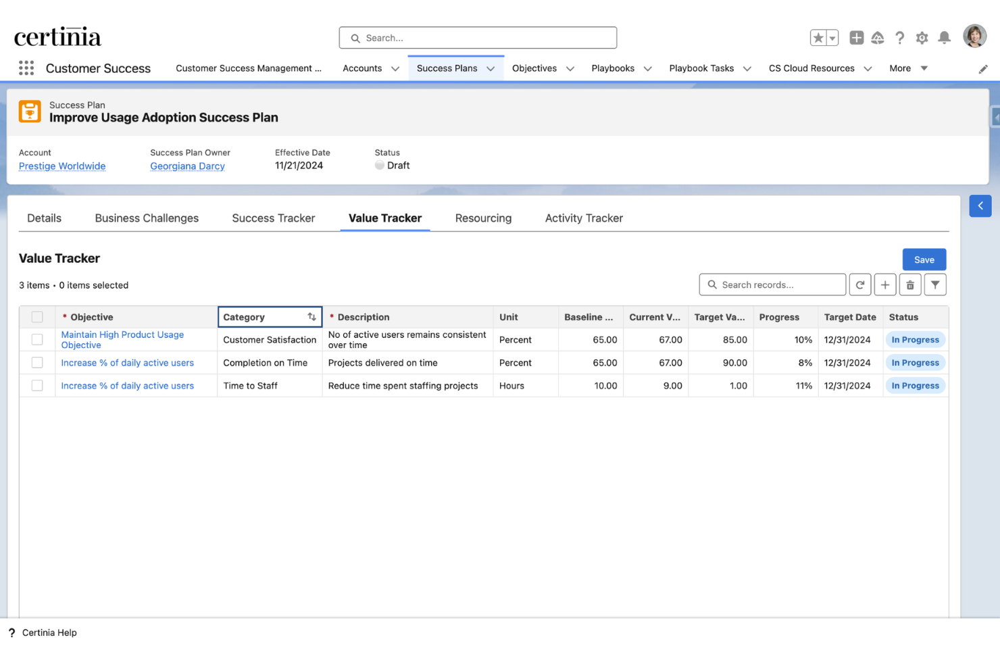
Task: Expand the Playbook Tasks nav dropdown
Action: tap(747, 69)
